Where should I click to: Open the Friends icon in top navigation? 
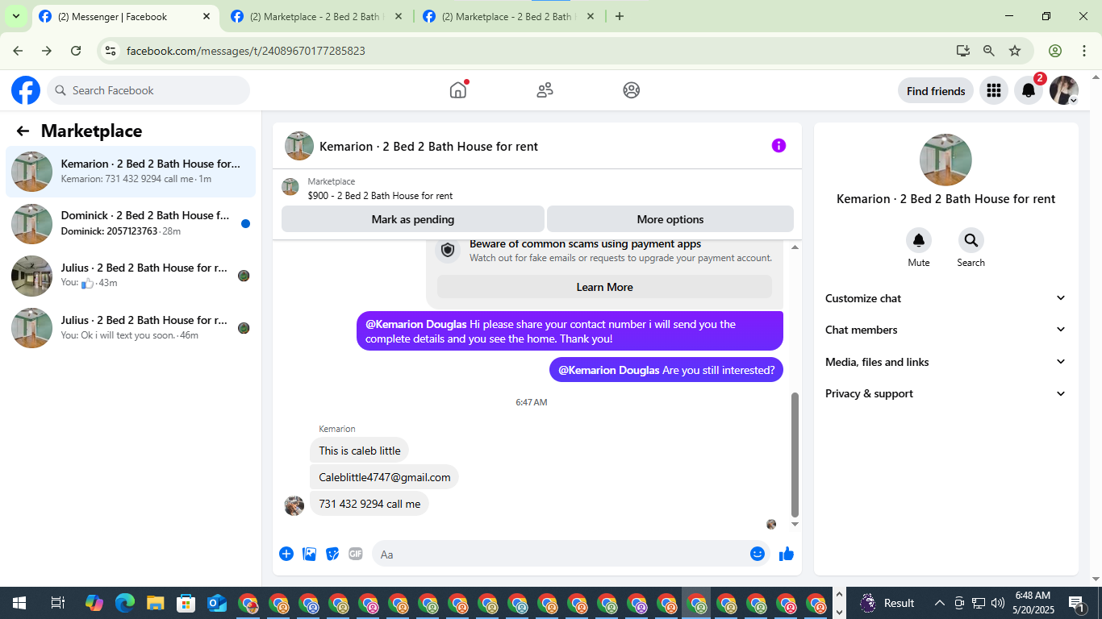[x=545, y=90]
